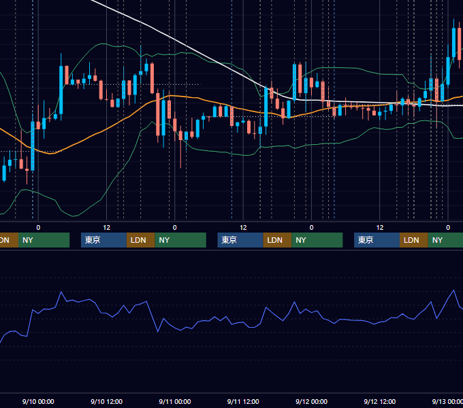Screen dimensions: 463x408
Task: Select the NY session block spanning 9/12 00:00
Action: tap(317, 240)
